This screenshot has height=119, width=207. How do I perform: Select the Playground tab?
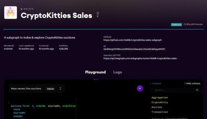click(x=95, y=72)
